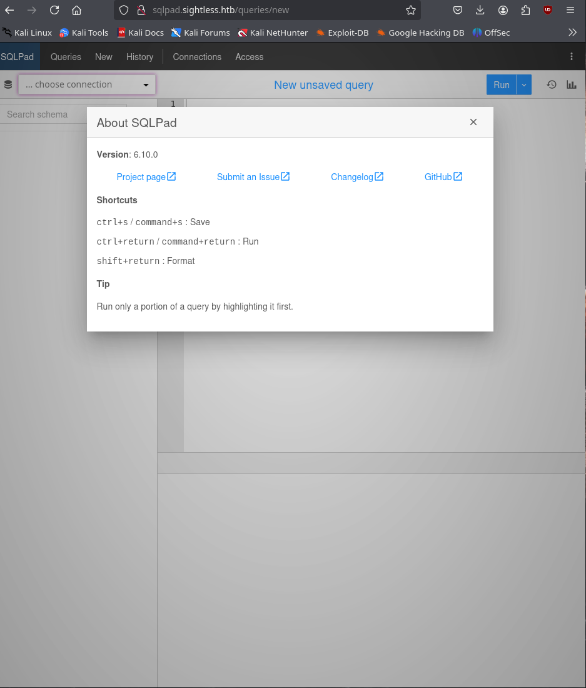Click the version number 6.10.0

[x=146, y=154]
